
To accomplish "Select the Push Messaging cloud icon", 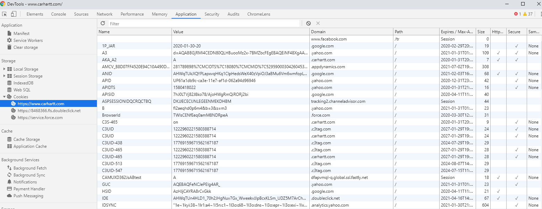I will tap(9, 196).
